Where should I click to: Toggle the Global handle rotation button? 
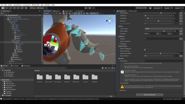[x=40, y=8]
